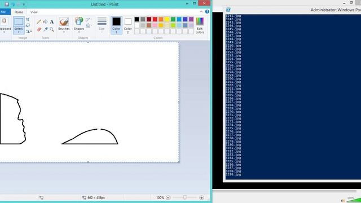Viewport: 361px width, 203px height.
Task: Activate Color 1 foreground selector
Action: coord(116,25)
